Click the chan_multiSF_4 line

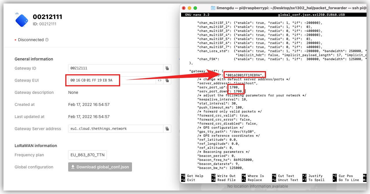[260, 35]
